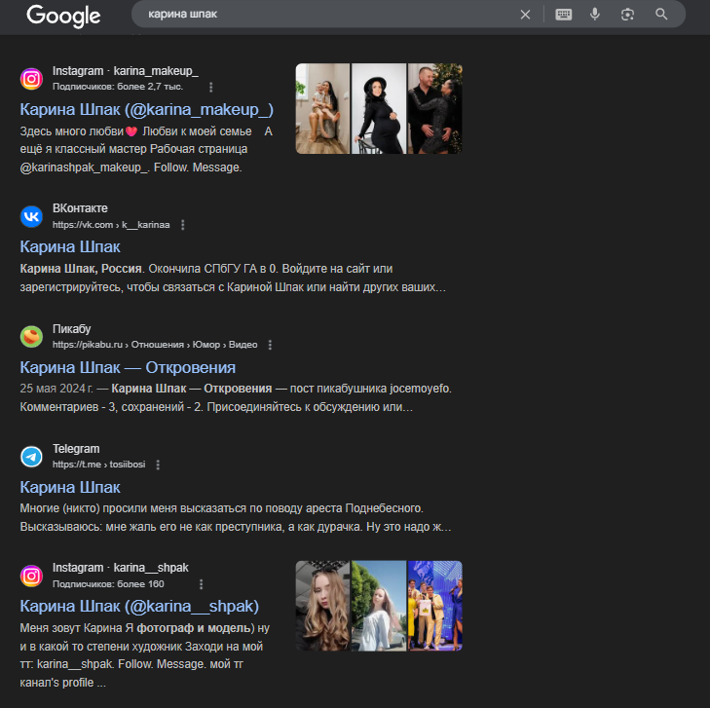This screenshot has width=710, height=708.
Task: Open 'Карина Шпак (@karina_makeup_)' result link
Action: pyautogui.click(x=147, y=109)
